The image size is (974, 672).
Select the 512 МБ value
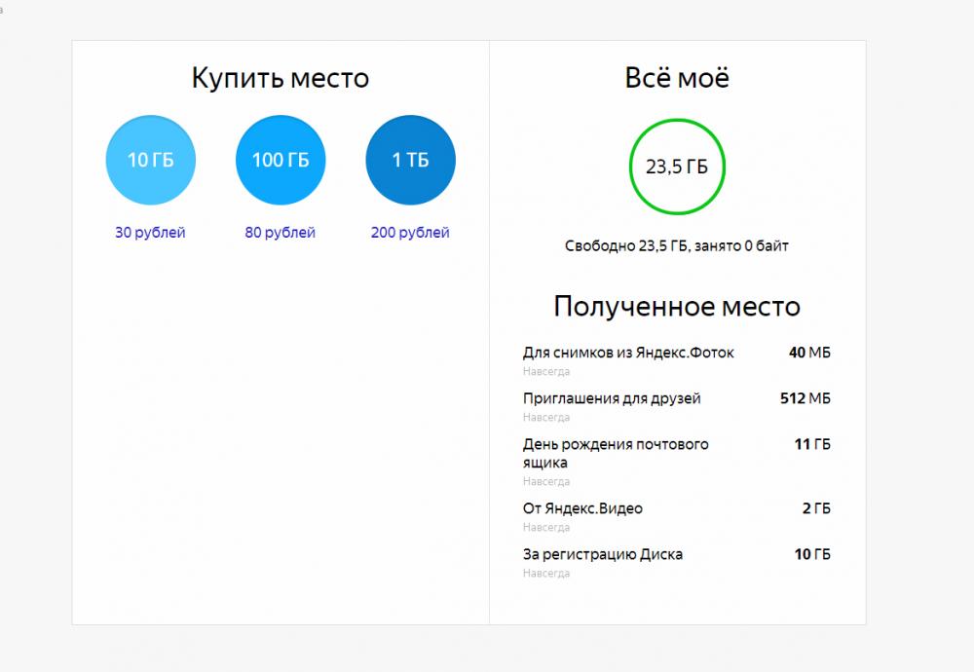pos(805,398)
